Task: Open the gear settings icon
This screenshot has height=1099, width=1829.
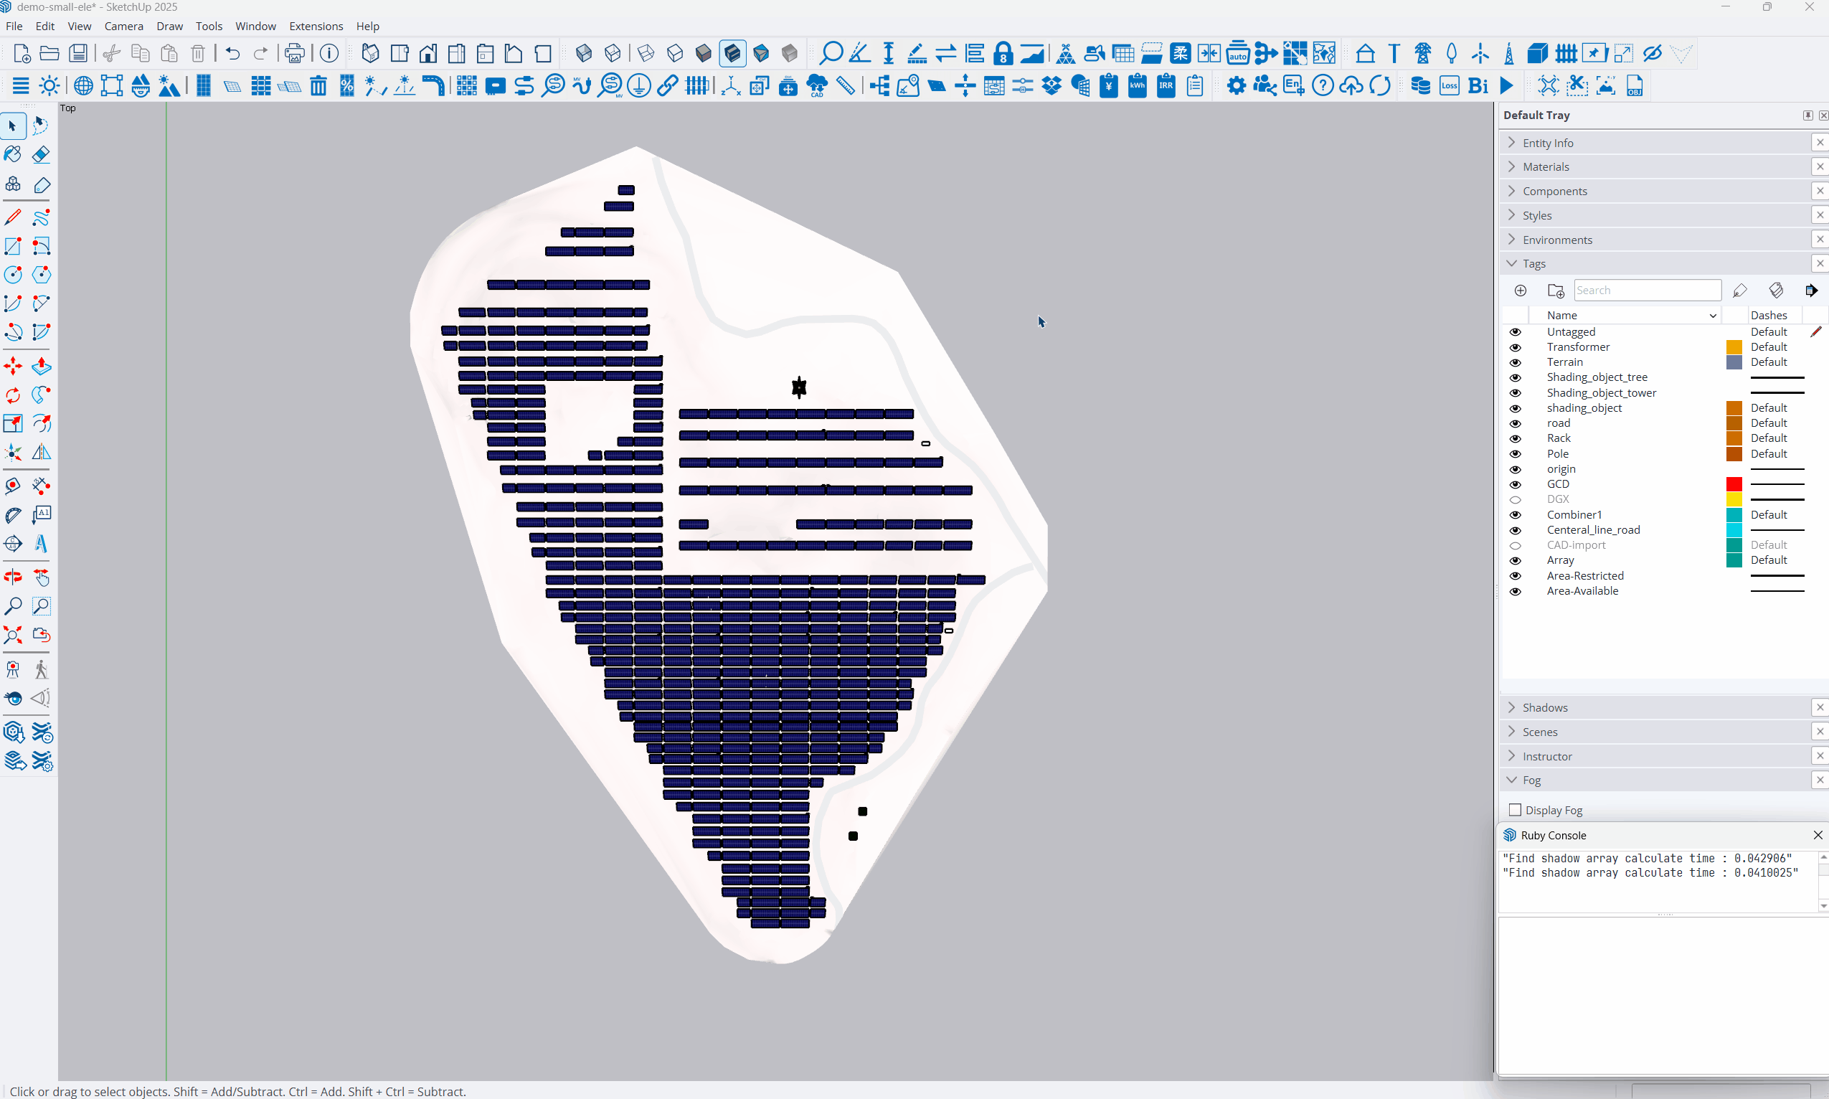Action: tap(1236, 86)
